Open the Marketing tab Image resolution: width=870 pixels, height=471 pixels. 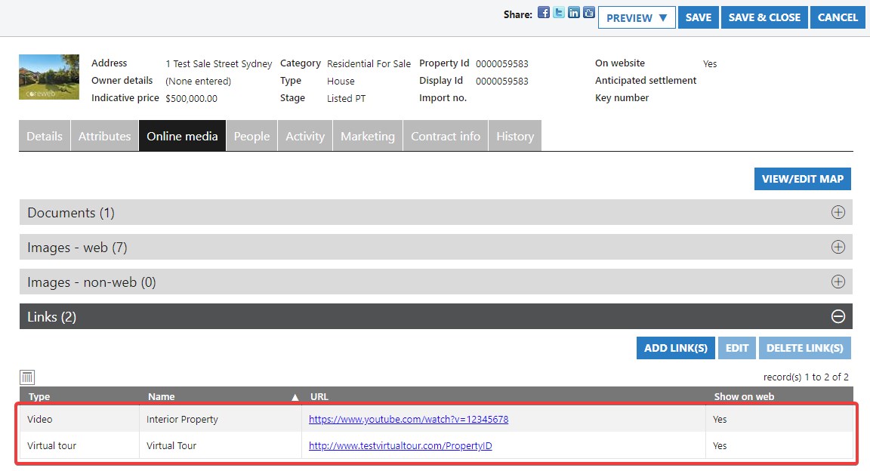(x=367, y=136)
